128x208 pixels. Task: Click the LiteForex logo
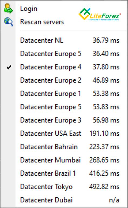[x=100, y=14]
